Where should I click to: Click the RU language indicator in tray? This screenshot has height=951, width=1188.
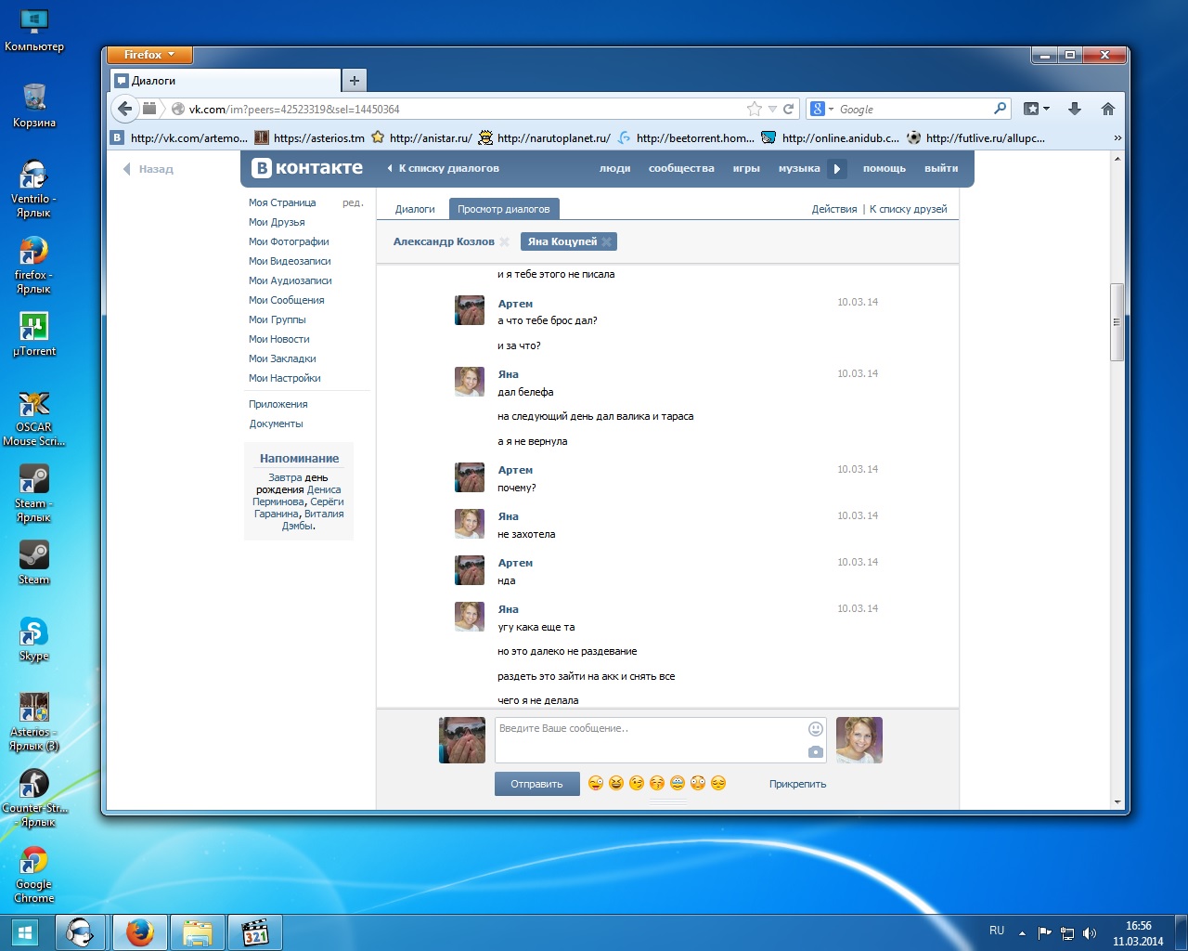[x=997, y=931]
